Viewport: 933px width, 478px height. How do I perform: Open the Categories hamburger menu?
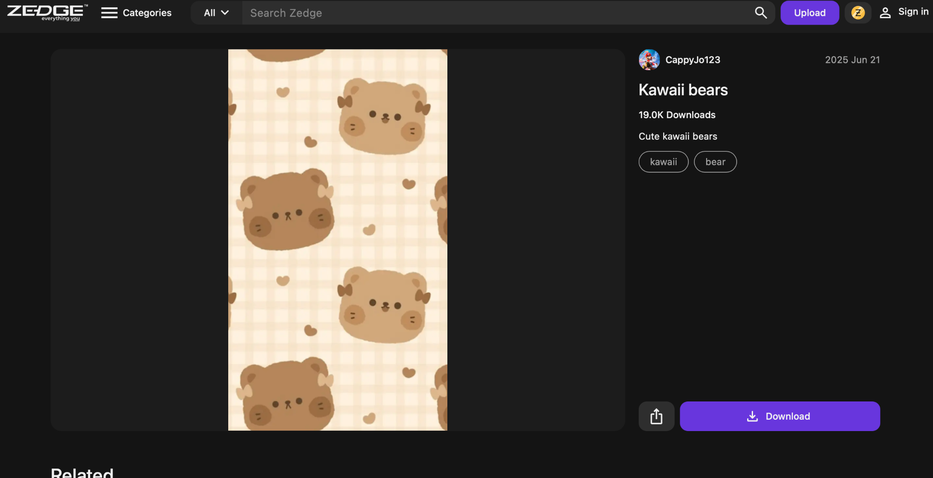click(136, 13)
